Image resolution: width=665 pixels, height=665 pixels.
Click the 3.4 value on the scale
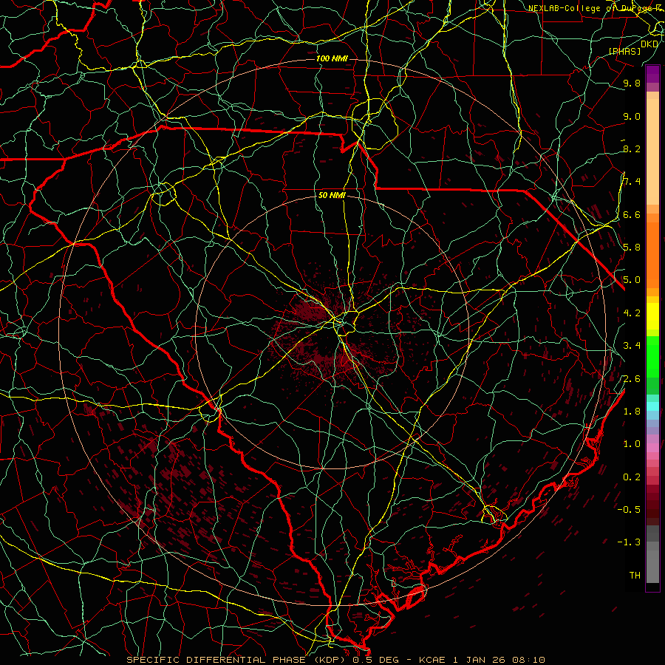click(632, 346)
